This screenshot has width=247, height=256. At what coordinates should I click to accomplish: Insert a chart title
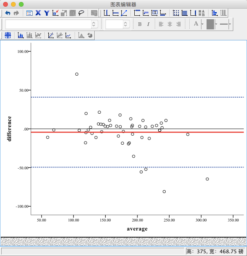tap(137, 13)
